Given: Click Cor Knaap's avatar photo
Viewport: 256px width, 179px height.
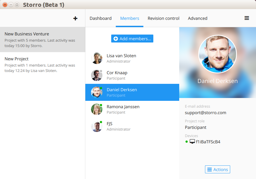Looking at the screenshot, I should coord(97,75).
